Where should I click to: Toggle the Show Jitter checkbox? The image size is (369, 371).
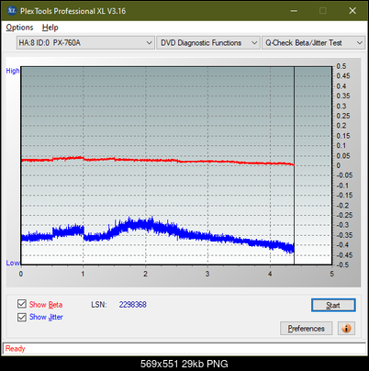(22, 317)
